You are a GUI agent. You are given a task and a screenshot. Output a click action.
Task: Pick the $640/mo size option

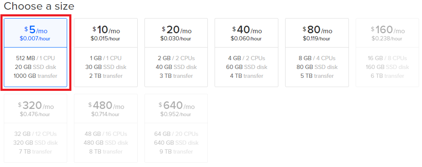coord(176,128)
